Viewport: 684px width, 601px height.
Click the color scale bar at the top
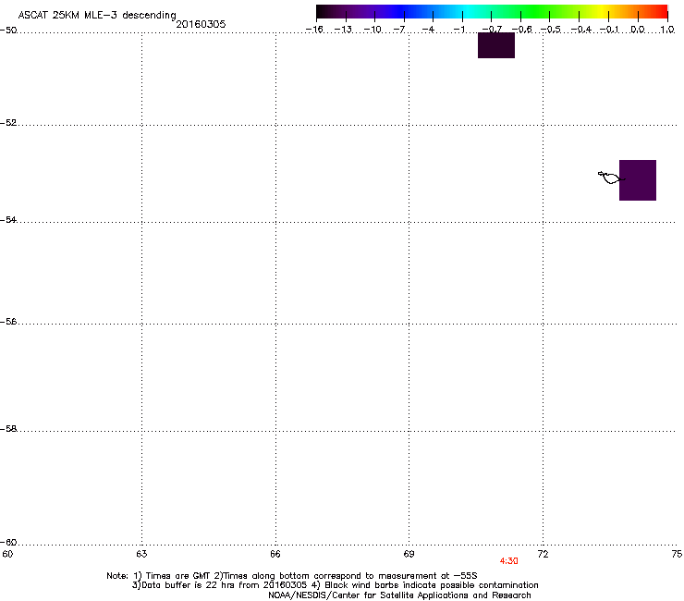(x=492, y=12)
